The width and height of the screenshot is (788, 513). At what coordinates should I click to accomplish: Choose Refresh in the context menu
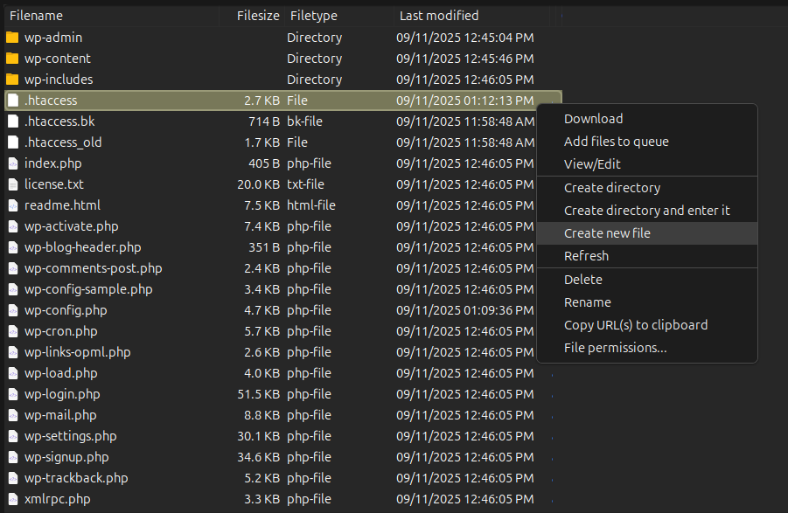[647, 256]
